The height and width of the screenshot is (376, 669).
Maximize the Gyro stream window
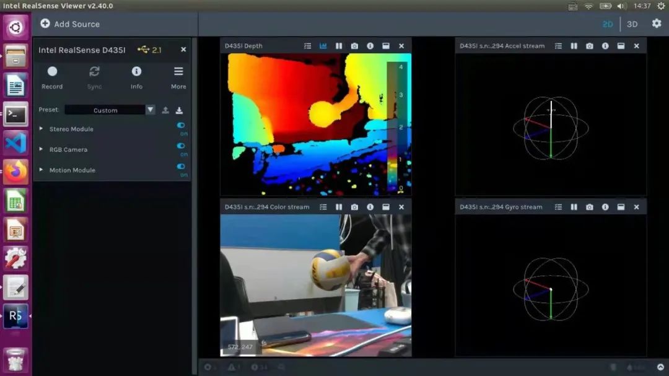(621, 207)
